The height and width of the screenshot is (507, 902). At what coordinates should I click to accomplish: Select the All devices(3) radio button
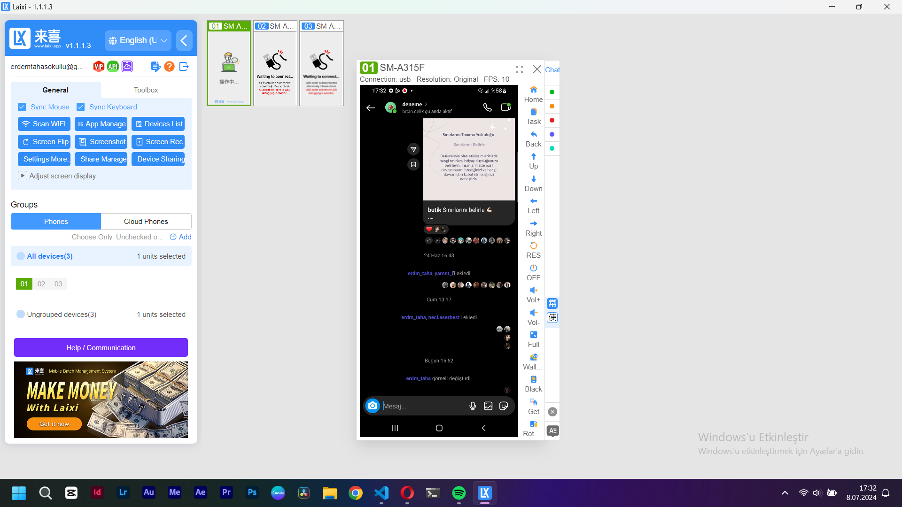click(x=21, y=256)
